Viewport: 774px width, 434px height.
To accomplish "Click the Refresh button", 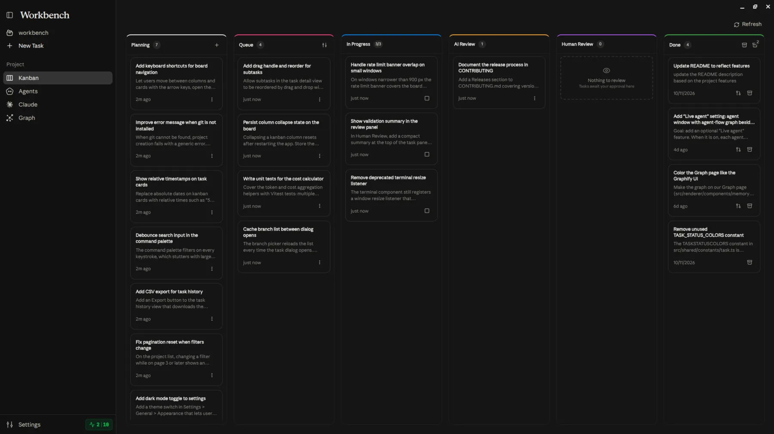I will point(747,24).
